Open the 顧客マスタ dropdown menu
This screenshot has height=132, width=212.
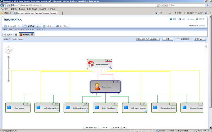tap(14, 30)
